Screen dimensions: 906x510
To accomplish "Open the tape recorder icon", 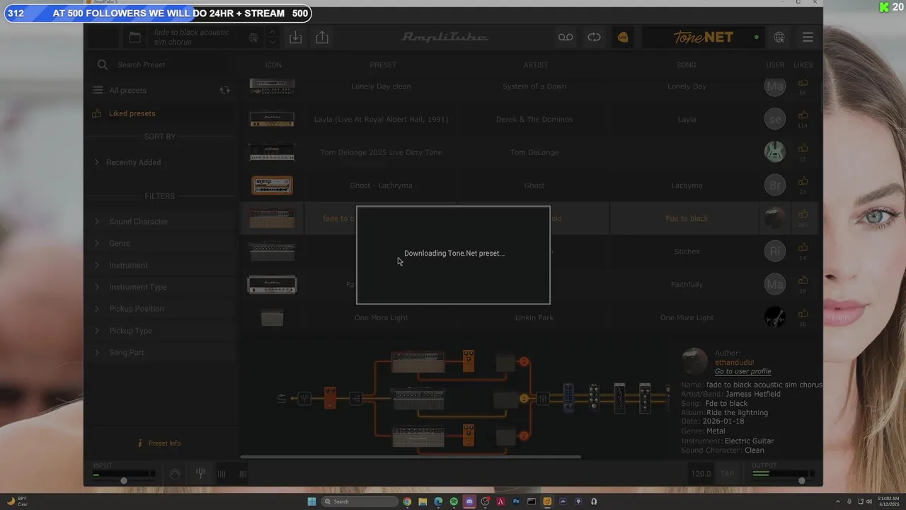I will 566,38.
